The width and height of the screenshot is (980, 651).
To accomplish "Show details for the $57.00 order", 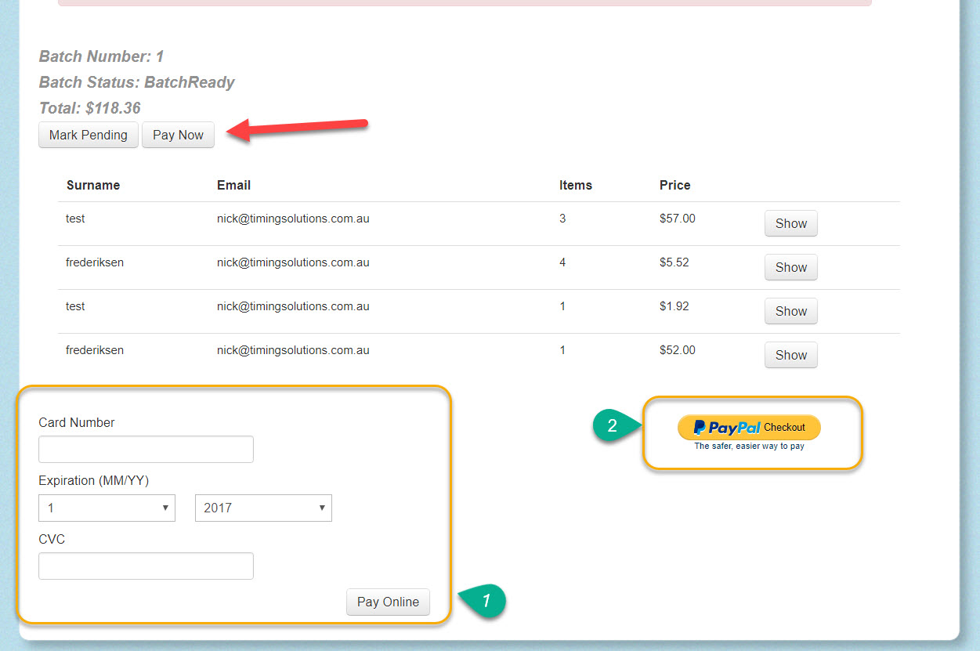I will tap(791, 223).
